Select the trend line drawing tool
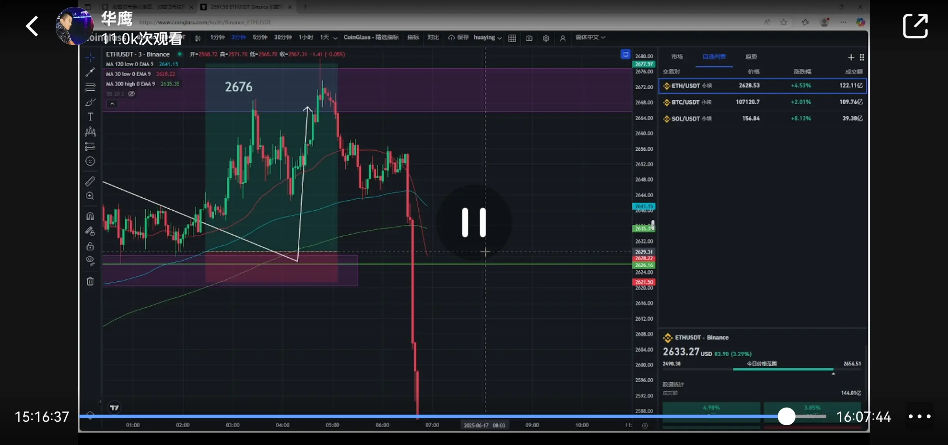 pos(90,72)
